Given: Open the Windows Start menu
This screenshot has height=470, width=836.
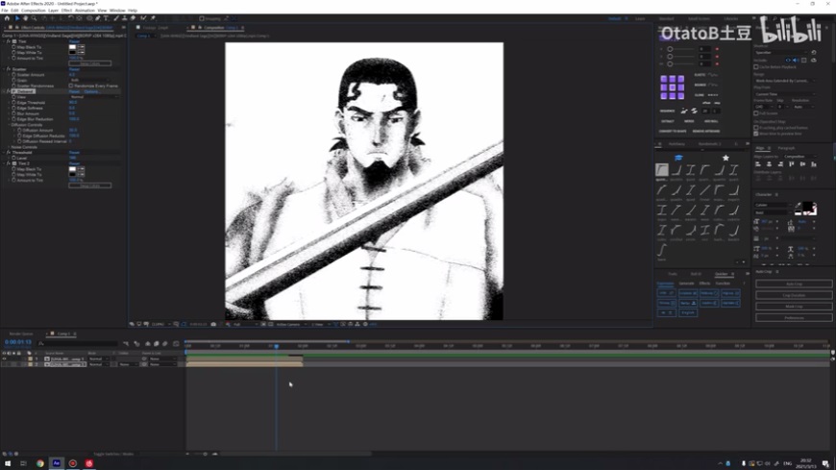Looking at the screenshot, I should pos(8,463).
